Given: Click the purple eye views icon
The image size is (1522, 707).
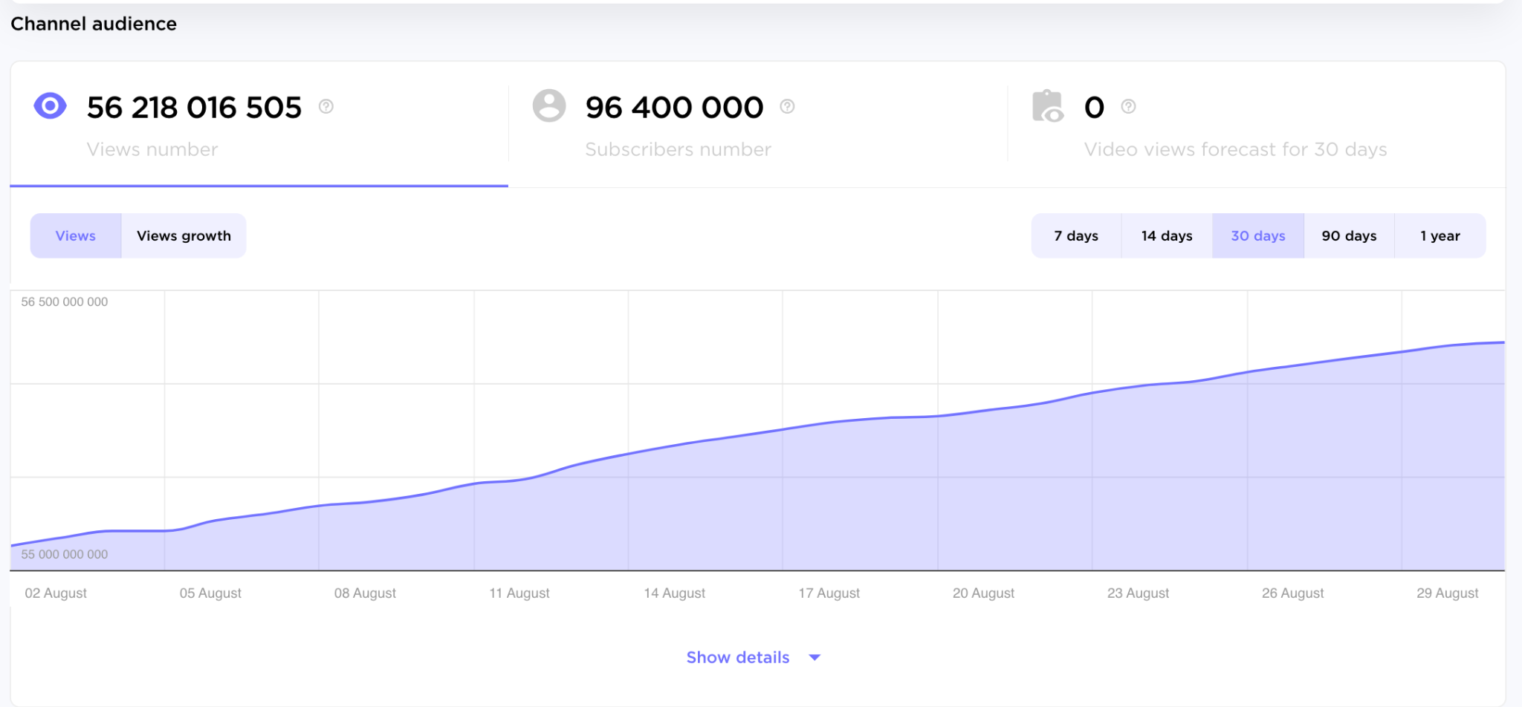Looking at the screenshot, I should (x=50, y=106).
